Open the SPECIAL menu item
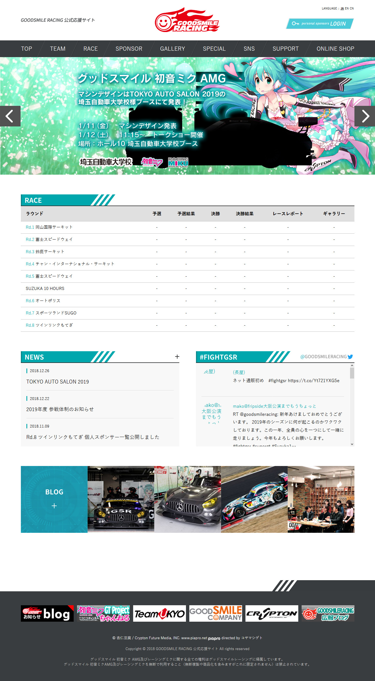 214,49
